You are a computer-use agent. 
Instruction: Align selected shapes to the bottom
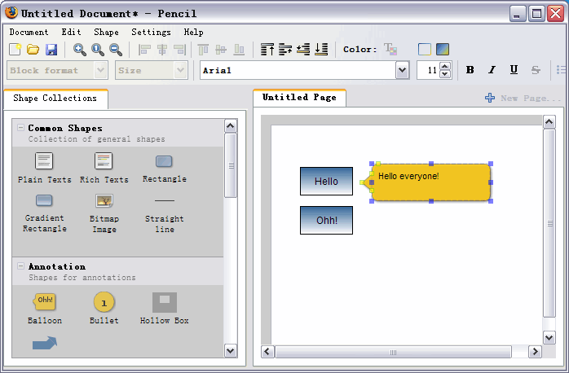pos(239,50)
